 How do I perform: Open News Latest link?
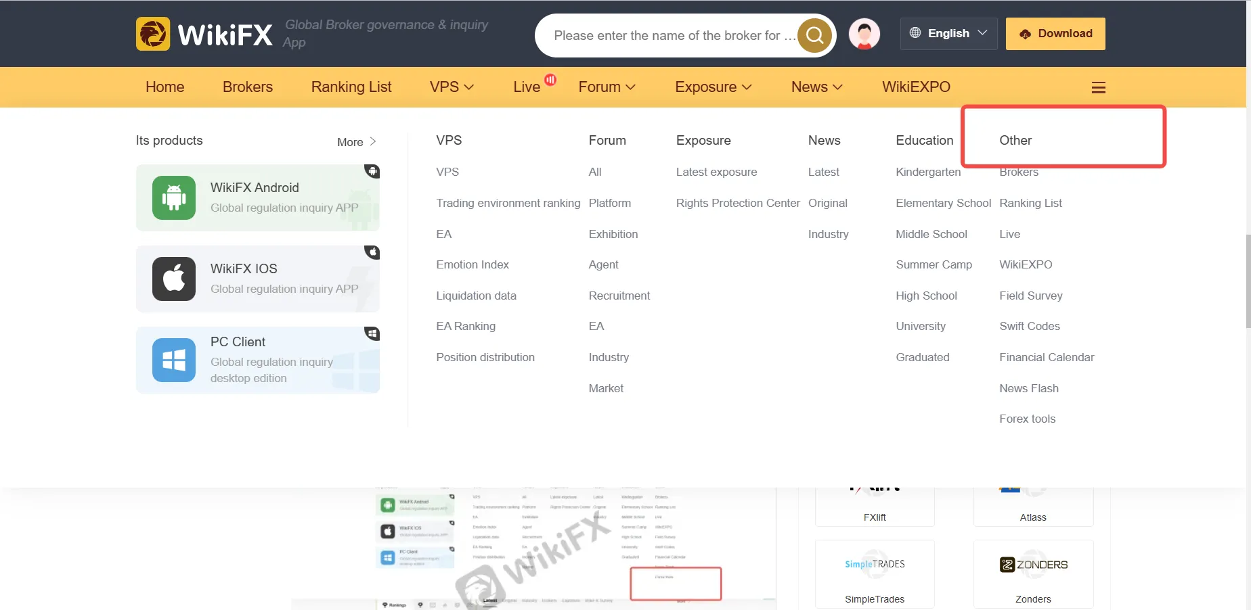pos(824,172)
